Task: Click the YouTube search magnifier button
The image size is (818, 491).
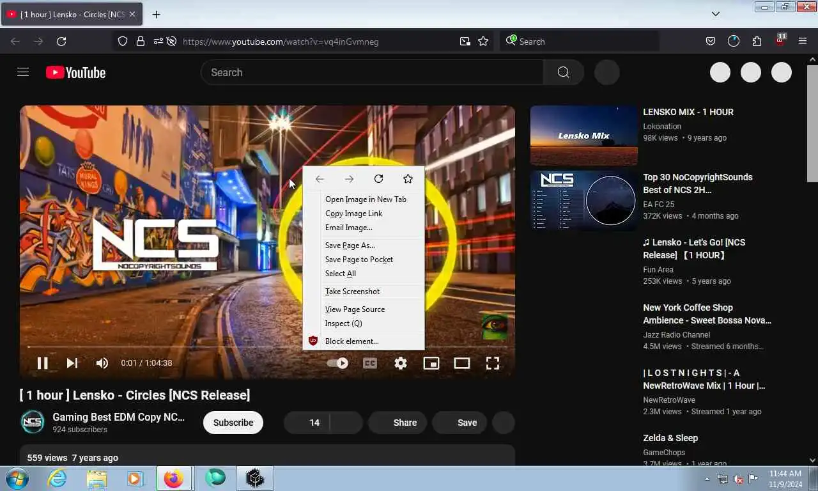Action: [563, 72]
